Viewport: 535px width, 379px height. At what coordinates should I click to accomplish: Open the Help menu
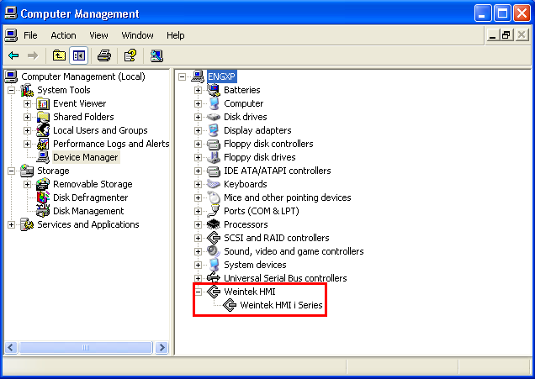pyautogui.click(x=176, y=35)
